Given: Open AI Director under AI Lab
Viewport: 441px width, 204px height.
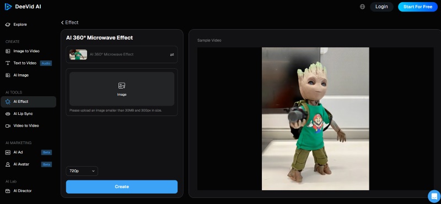Looking at the screenshot, I should click(28, 191).
